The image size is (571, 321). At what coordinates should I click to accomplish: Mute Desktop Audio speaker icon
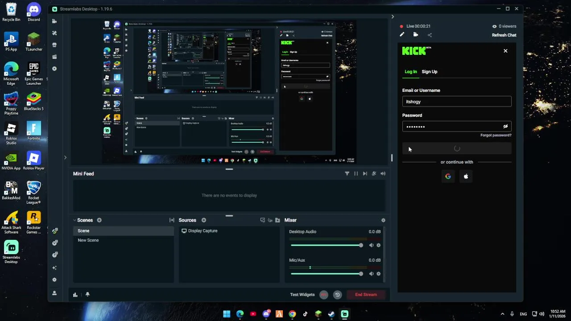tap(371, 245)
